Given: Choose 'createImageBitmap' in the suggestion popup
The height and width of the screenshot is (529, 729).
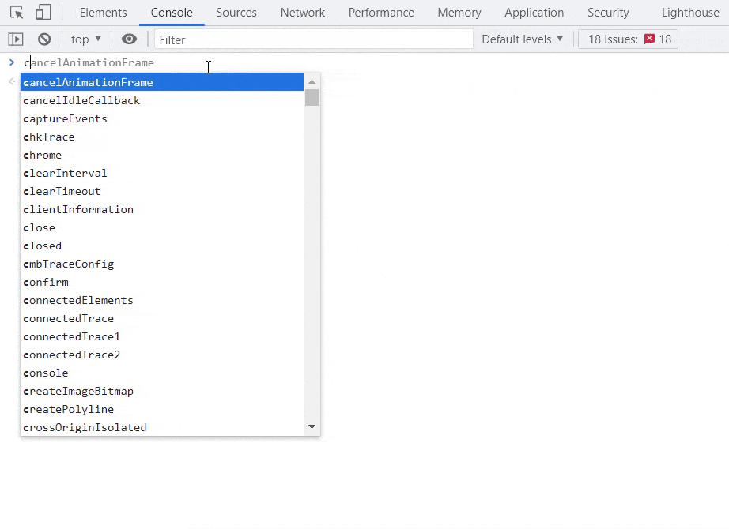Looking at the screenshot, I should [78, 391].
